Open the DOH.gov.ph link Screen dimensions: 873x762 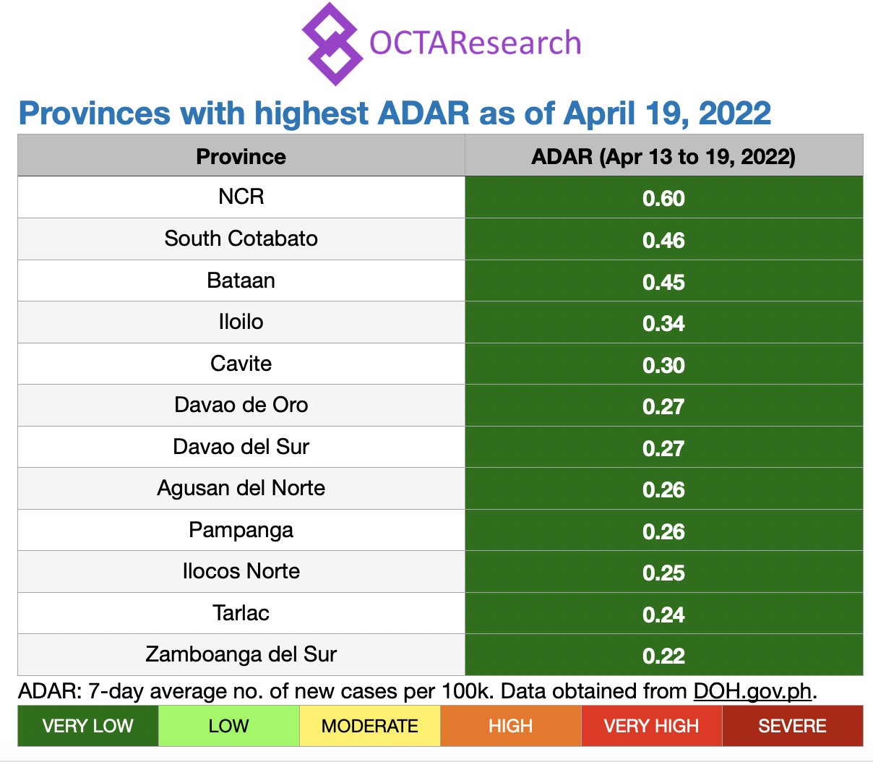752,691
